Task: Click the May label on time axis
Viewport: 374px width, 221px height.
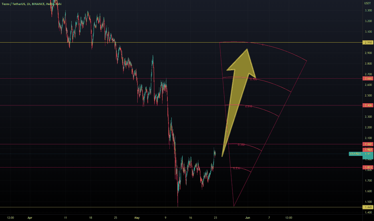Action: 137,218
